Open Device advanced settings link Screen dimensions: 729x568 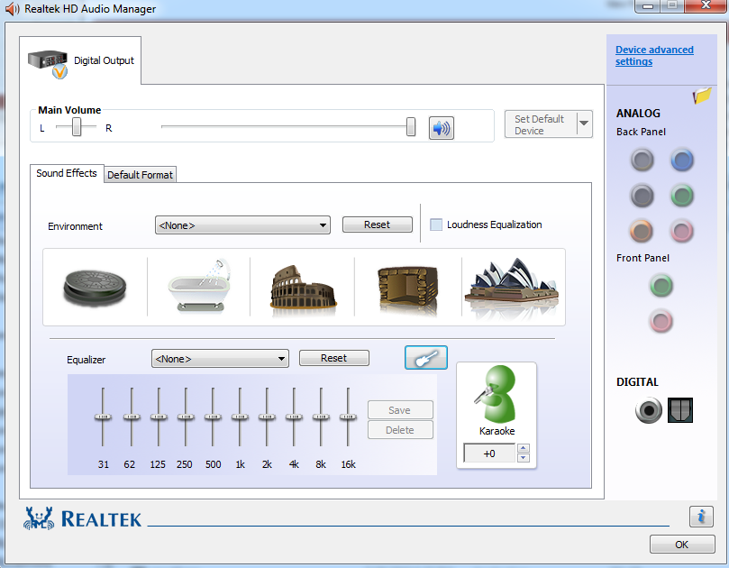(654, 56)
